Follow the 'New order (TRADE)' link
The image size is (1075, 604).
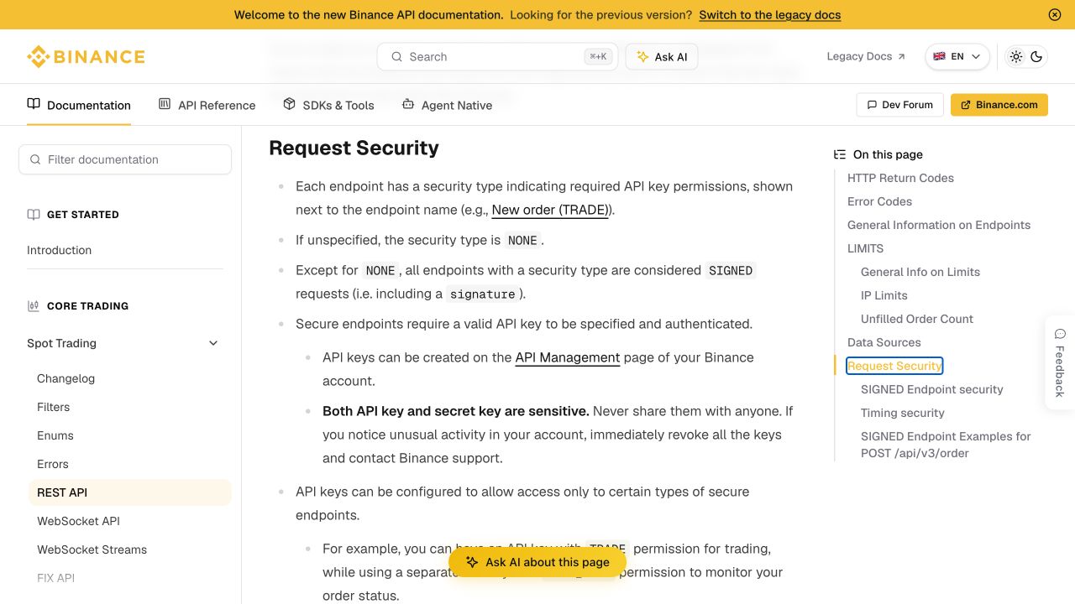point(551,210)
